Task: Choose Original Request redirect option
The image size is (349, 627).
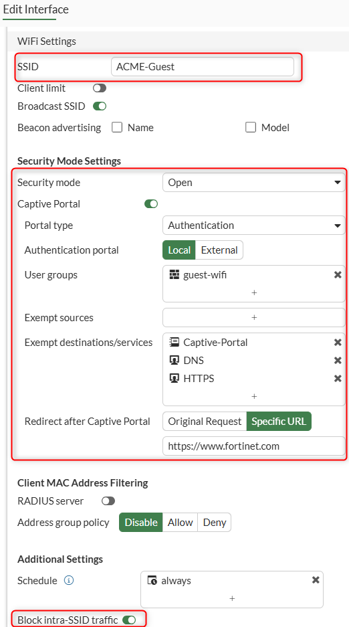Action: [205, 422]
